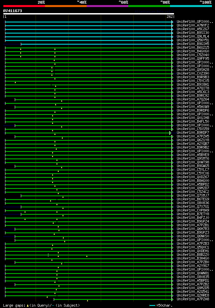Select label UniRef100_Q9SH28
This screenshot has width=215, height=308.
point(193,70)
